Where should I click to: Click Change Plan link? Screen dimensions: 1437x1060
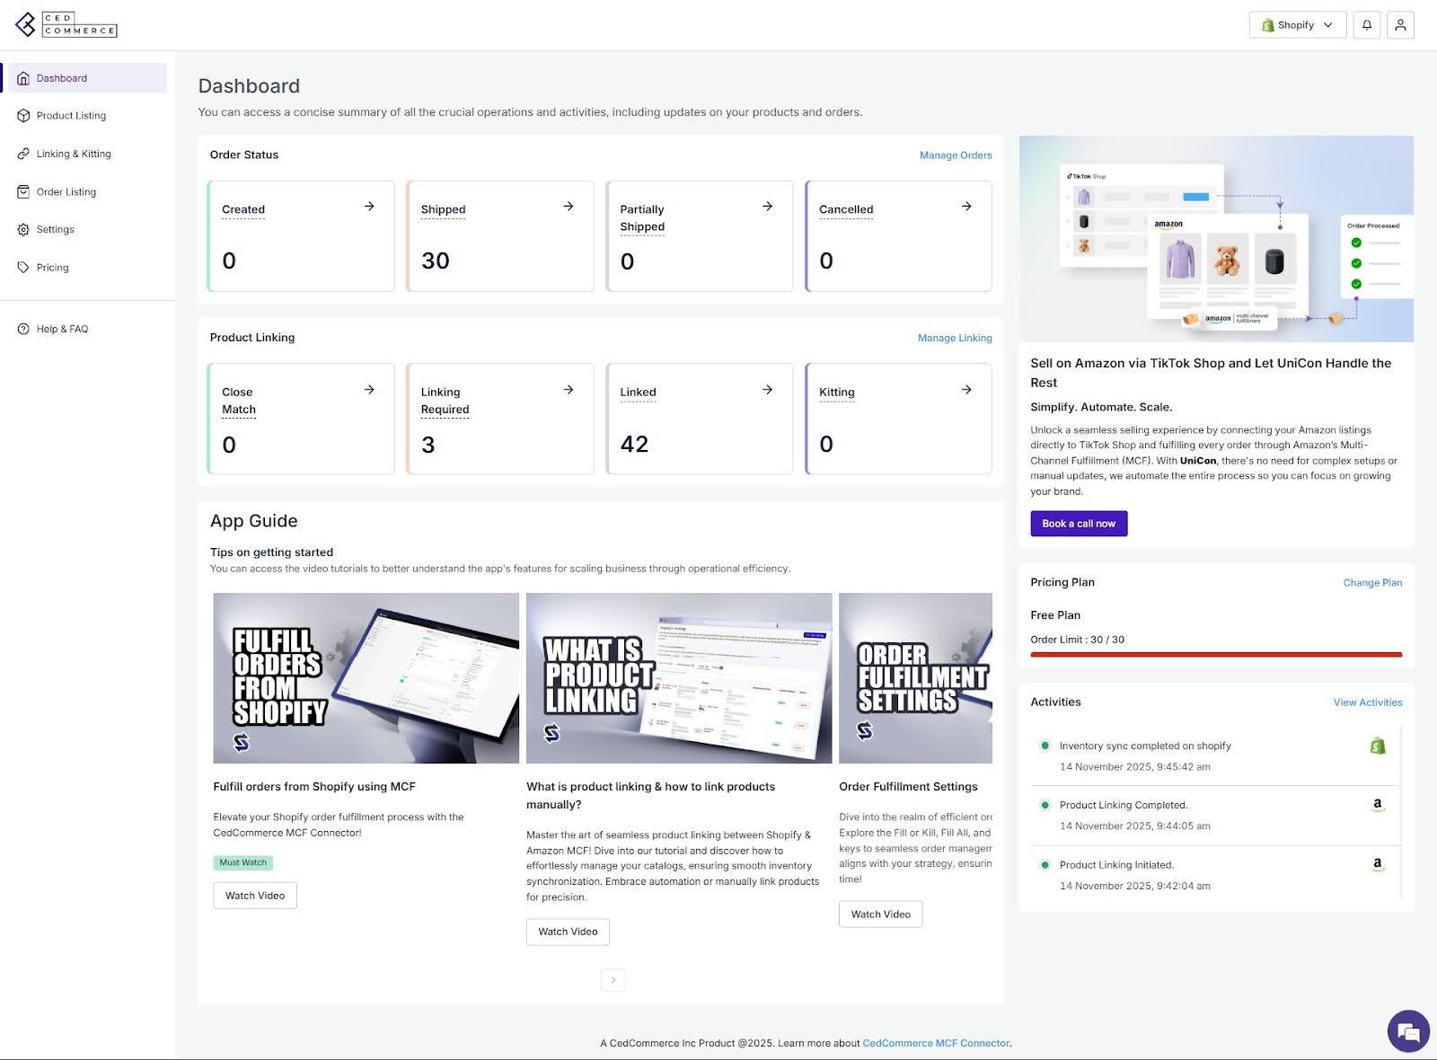[1372, 582]
